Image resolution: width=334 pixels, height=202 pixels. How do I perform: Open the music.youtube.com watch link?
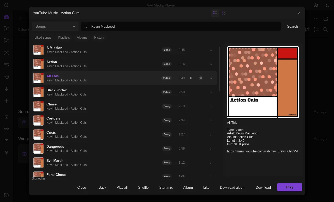pyautogui.click(x=263, y=151)
